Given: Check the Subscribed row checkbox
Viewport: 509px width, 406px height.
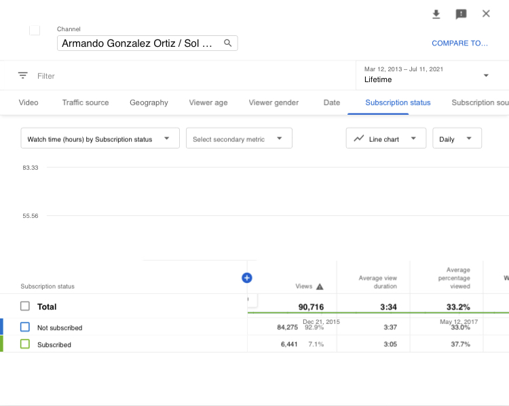Looking at the screenshot, I should coord(25,344).
